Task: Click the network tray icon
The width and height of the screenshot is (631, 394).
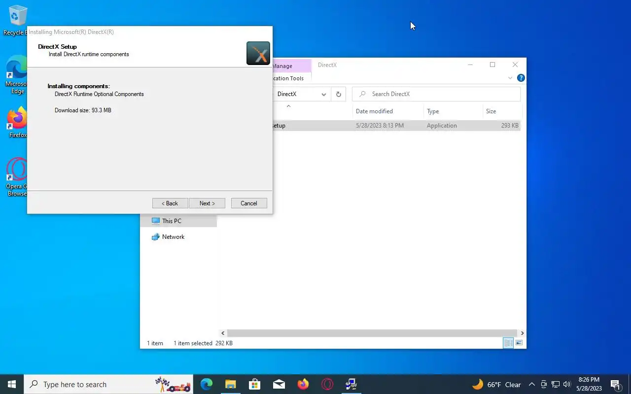Action: (x=556, y=385)
